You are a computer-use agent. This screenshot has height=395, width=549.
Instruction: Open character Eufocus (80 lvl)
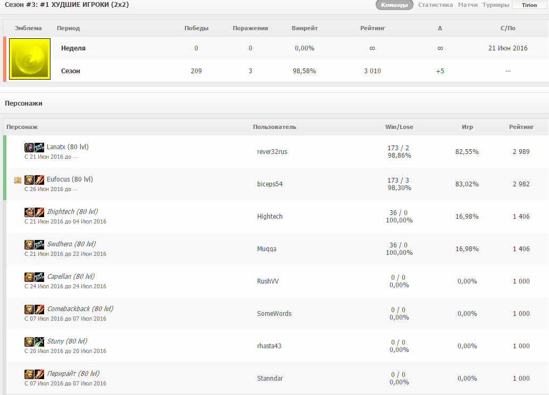click(70, 179)
